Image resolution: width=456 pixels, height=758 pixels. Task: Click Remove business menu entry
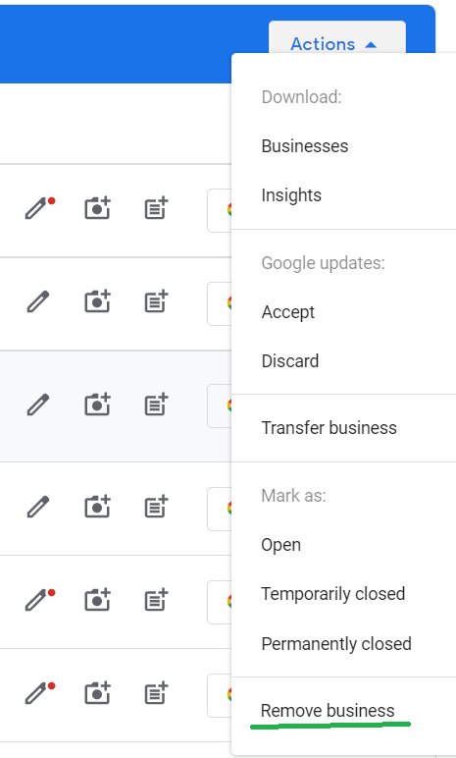[328, 711]
